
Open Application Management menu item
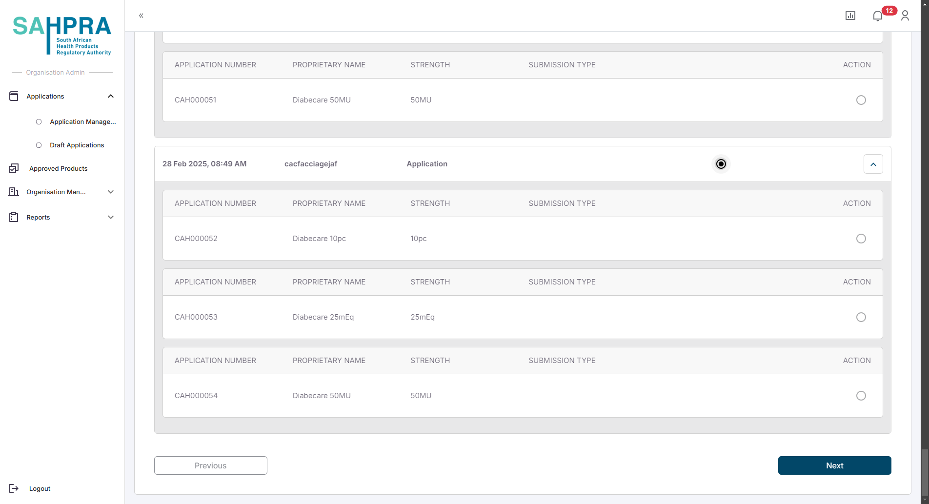(82, 121)
